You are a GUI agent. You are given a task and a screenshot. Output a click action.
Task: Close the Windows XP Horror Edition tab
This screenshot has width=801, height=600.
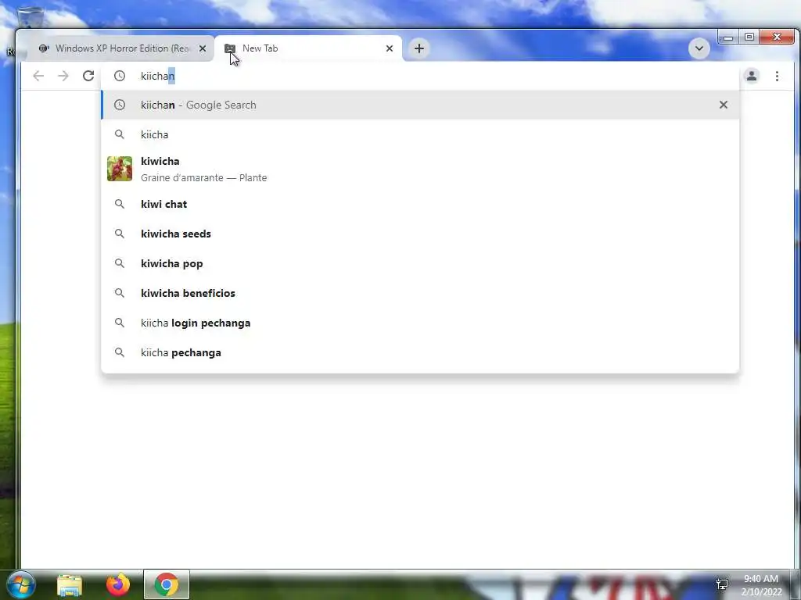[x=203, y=48]
